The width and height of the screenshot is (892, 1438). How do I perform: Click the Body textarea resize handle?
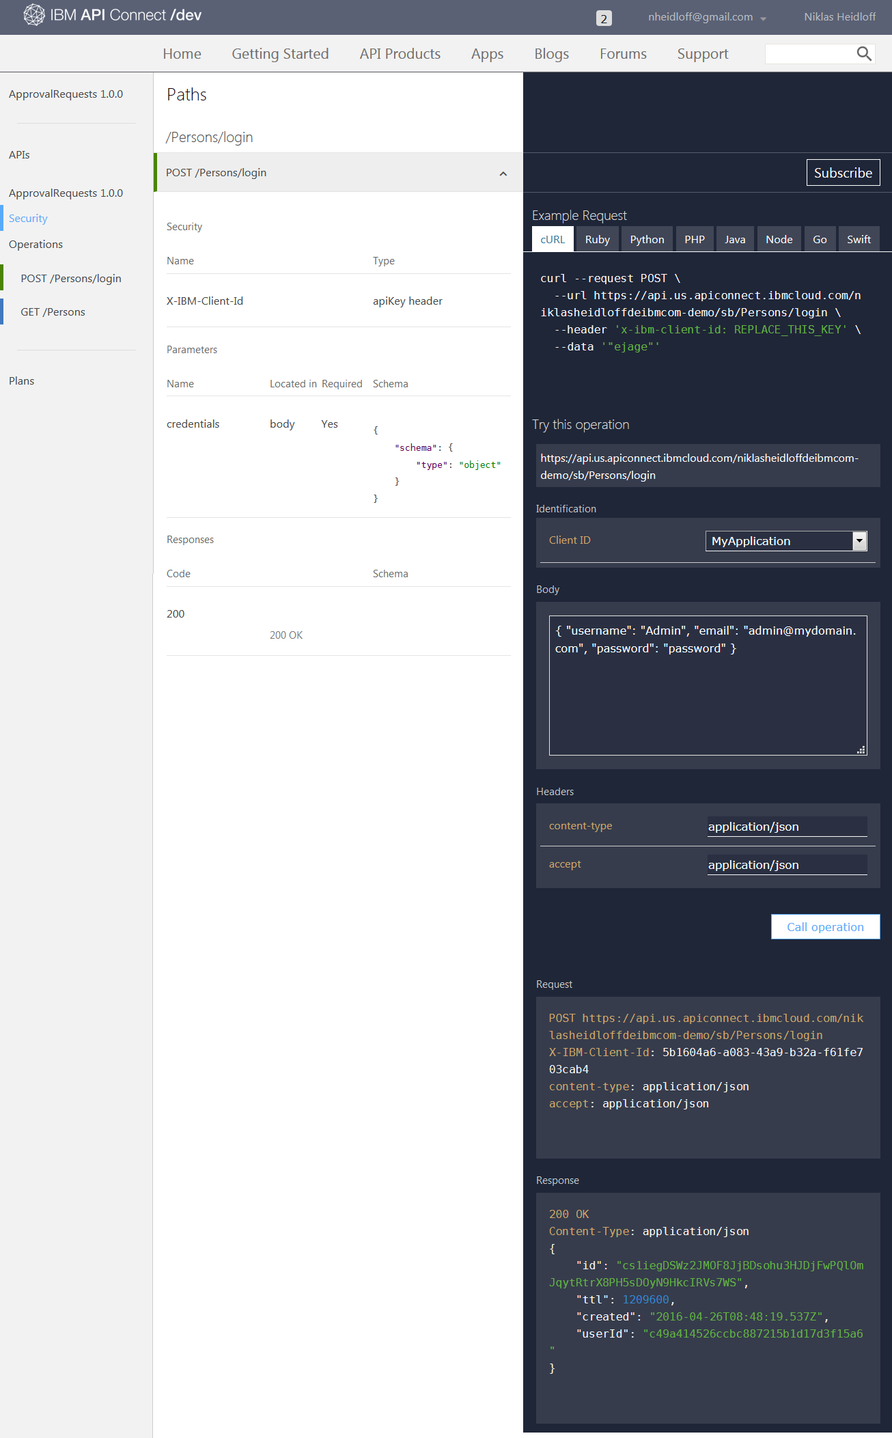coord(861,749)
